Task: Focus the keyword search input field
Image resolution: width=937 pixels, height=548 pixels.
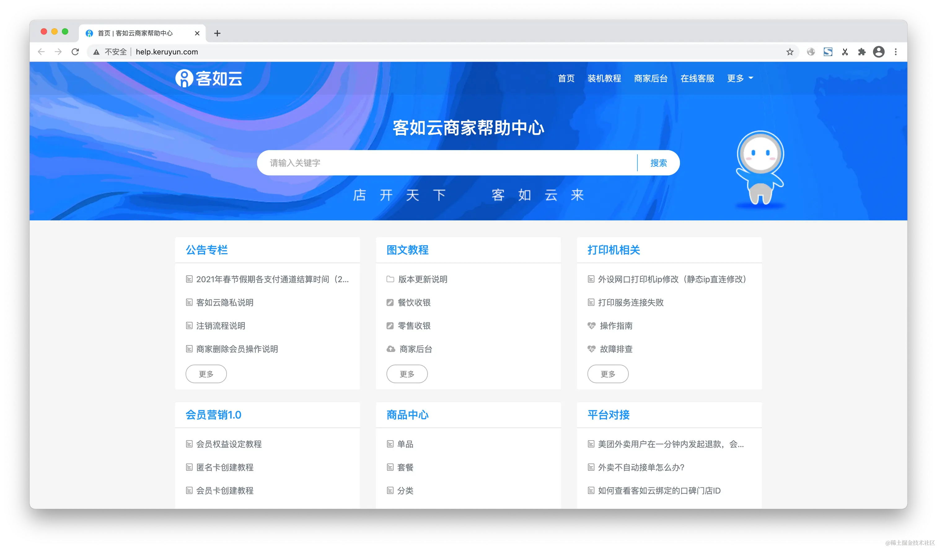Action: (x=446, y=163)
